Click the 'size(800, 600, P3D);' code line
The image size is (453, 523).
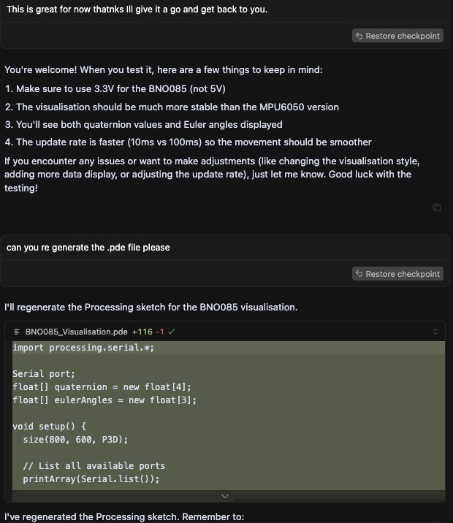point(75,440)
